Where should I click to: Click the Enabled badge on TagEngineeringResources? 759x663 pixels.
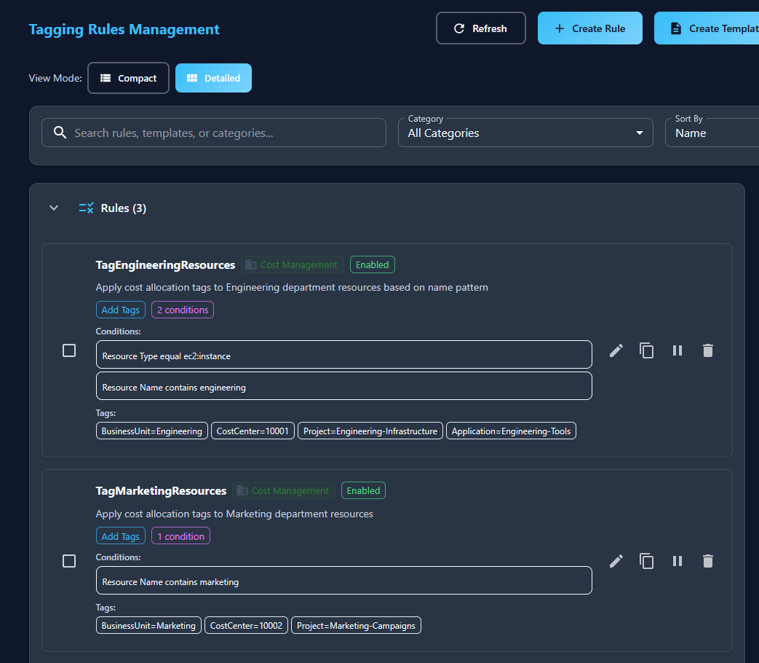[x=372, y=264]
